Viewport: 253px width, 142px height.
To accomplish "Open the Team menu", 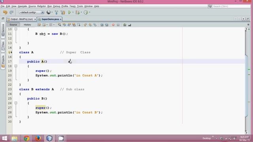I will [72, 6].
